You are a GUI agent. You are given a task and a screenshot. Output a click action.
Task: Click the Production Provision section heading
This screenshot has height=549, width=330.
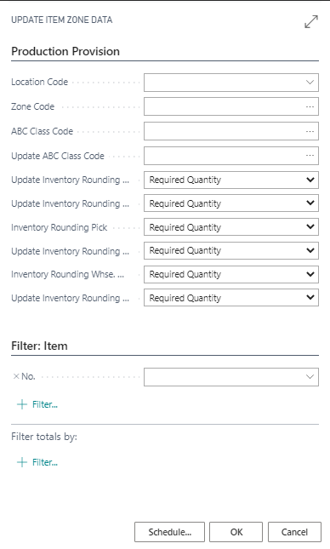coord(65,51)
